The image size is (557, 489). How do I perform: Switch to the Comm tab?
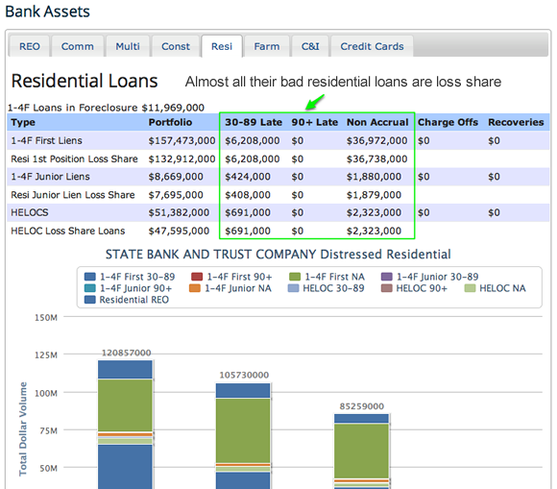pos(78,46)
